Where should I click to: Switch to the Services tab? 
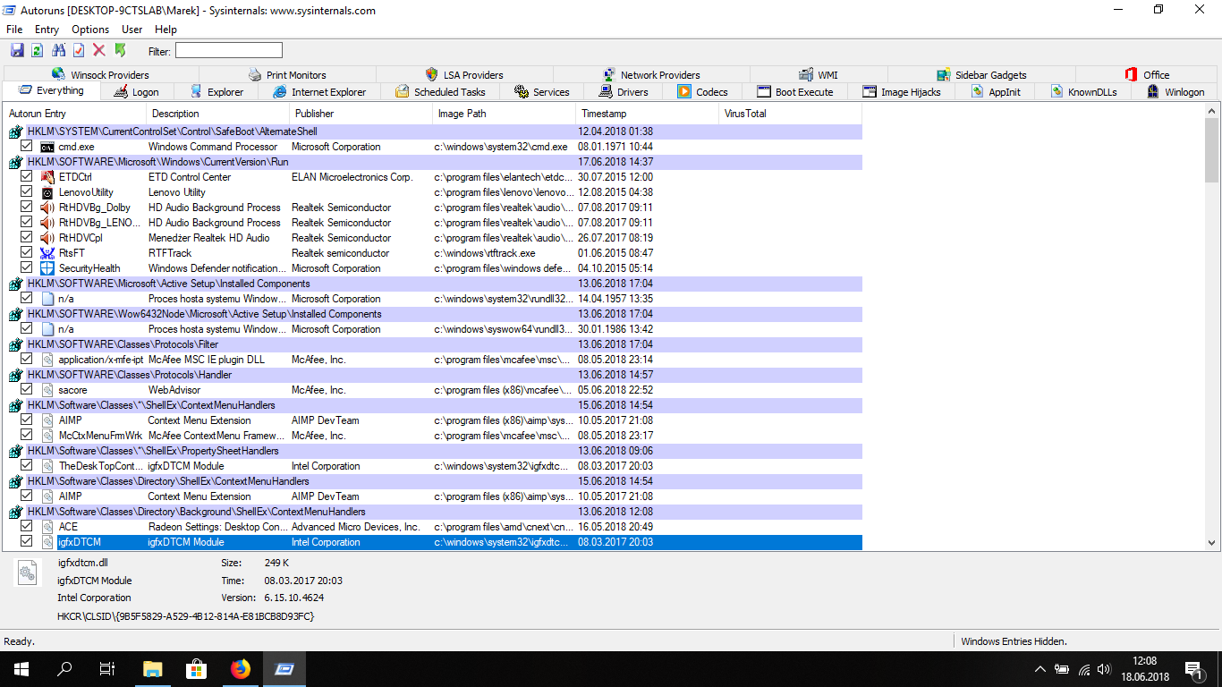coord(542,91)
